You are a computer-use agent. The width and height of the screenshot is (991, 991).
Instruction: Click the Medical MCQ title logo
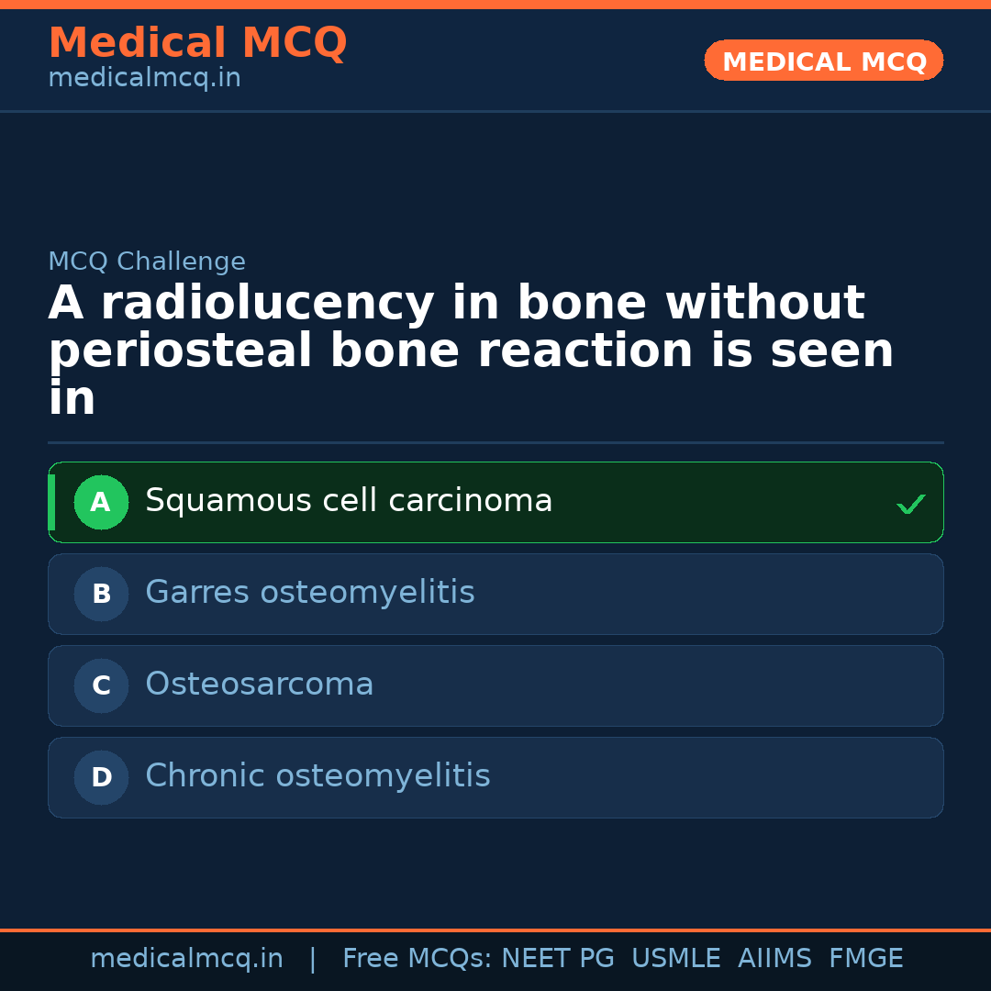tap(197, 43)
